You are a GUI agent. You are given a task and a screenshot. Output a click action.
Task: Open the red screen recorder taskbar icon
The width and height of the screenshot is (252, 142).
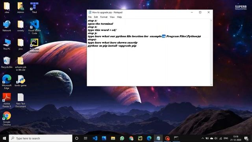click(167, 138)
